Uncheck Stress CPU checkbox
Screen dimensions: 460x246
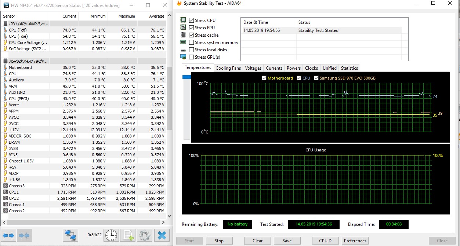[191, 20]
